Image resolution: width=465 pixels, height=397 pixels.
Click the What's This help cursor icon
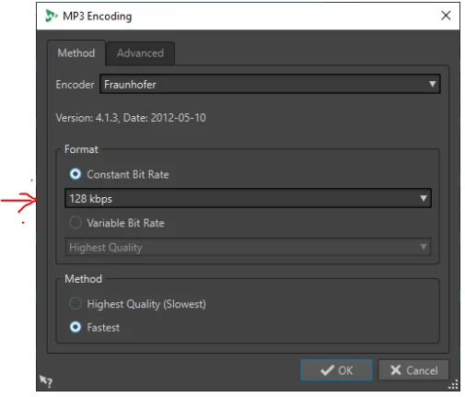pyautogui.click(x=46, y=381)
